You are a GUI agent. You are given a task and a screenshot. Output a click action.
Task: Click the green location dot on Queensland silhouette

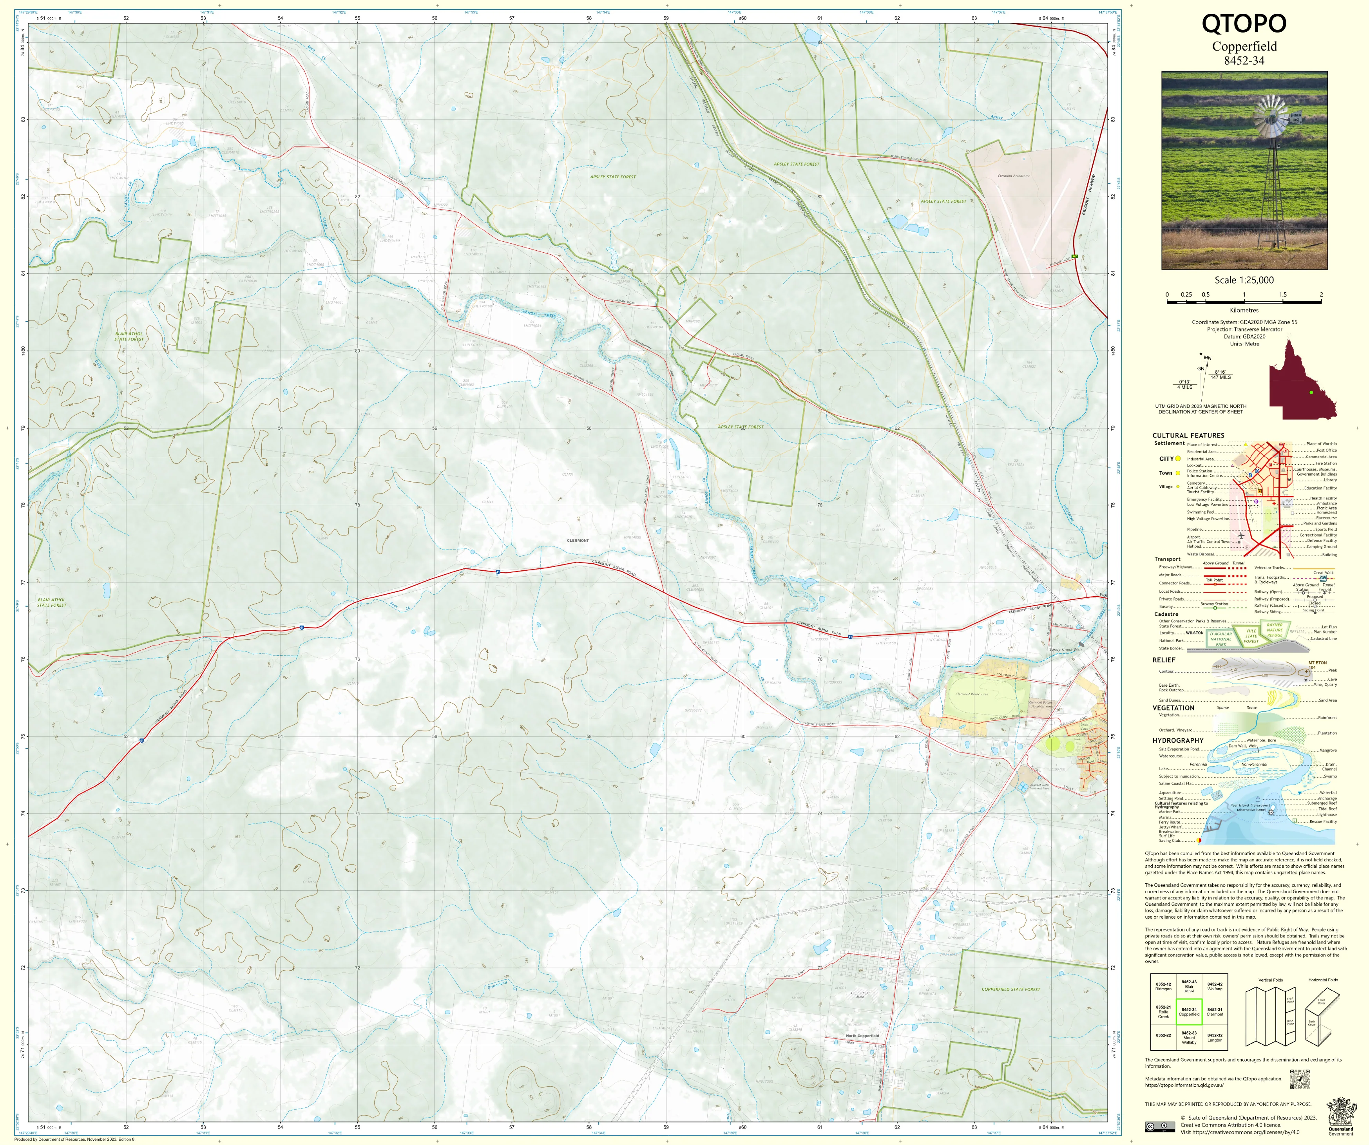click(x=1310, y=393)
